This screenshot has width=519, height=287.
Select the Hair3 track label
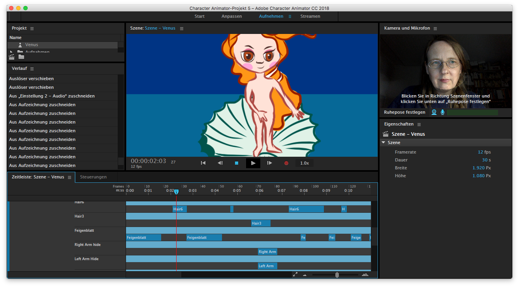coord(79,216)
